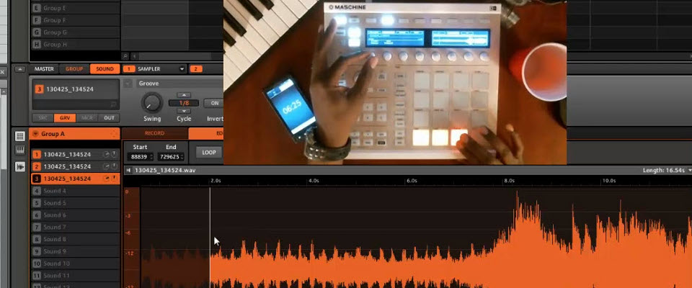Screen dimensions: 692x288
Task: Select empty slot Sound 5
Action: click(x=75, y=203)
